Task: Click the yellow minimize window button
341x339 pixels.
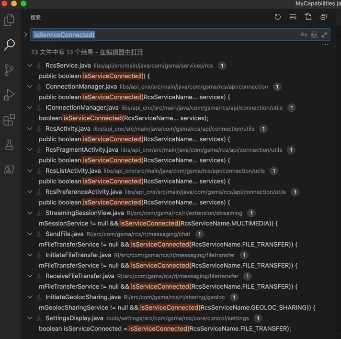Action: tap(14, 3)
